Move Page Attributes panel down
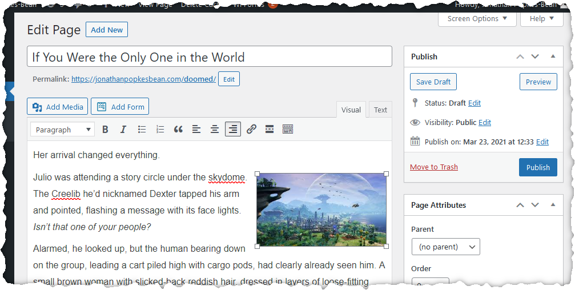This screenshot has height=290, width=575. pos(535,205)
